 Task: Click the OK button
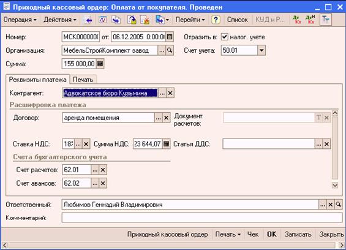click(x=272, y=234)
